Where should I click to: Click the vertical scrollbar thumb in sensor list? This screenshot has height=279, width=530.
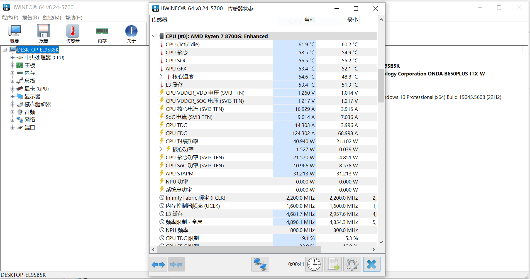[x=381, y=86]
